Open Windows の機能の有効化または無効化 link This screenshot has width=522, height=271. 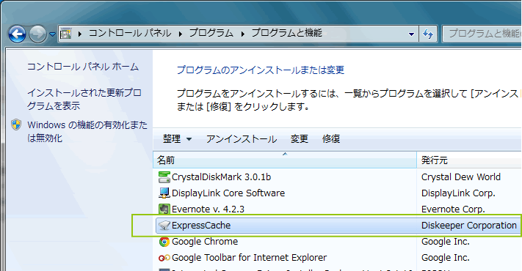tap(87, 132)
